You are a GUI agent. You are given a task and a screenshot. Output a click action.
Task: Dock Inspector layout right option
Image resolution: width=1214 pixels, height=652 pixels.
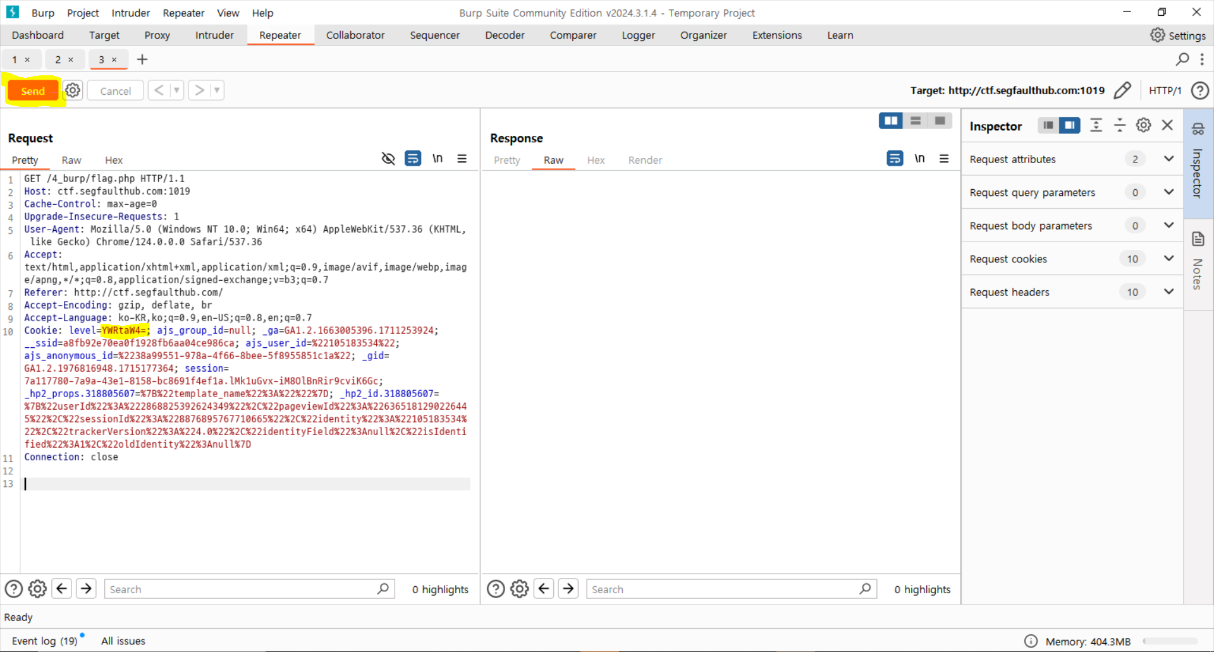point(1070,125)
